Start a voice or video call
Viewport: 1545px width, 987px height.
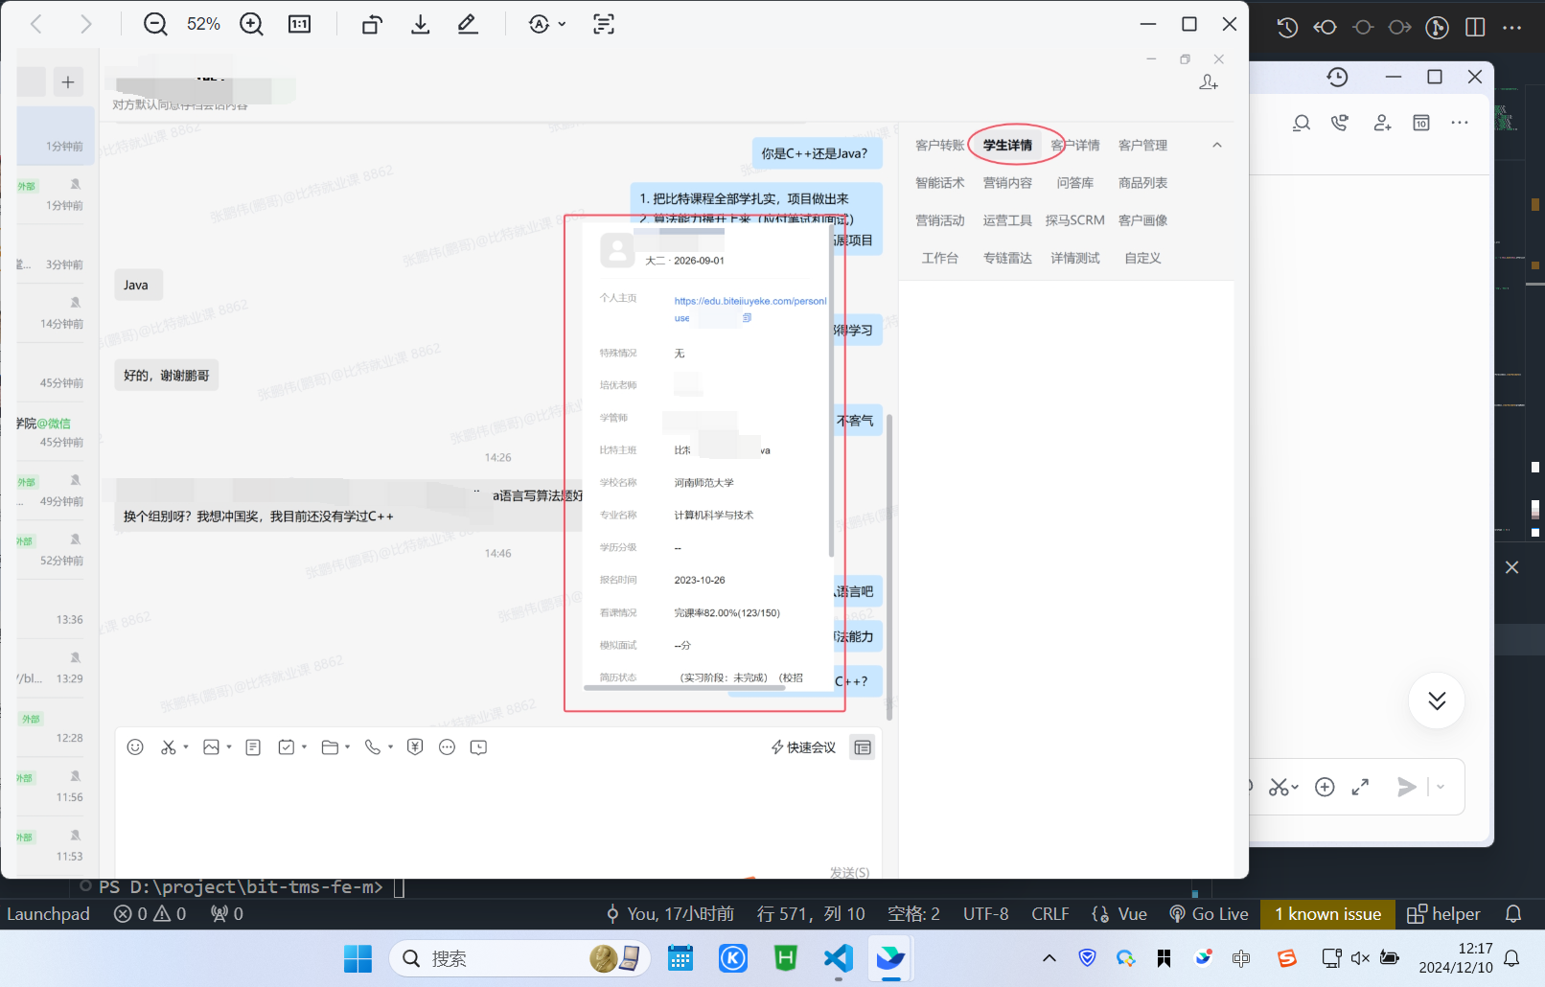point(1340,123)
